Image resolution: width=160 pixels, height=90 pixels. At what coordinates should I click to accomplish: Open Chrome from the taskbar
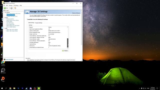coord(10,88)
